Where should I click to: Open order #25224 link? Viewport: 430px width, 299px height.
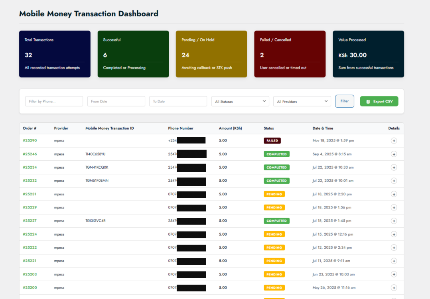tap(30, 234)
